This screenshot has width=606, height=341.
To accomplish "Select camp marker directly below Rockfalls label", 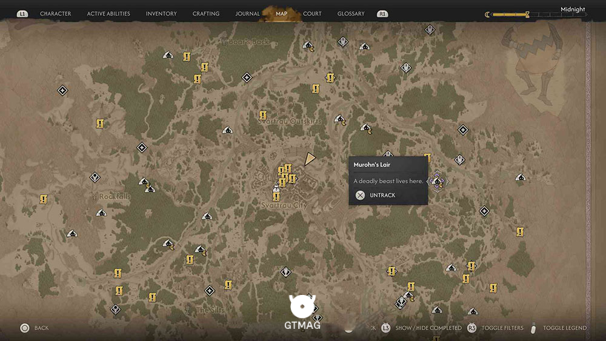I will coord(101,213).
